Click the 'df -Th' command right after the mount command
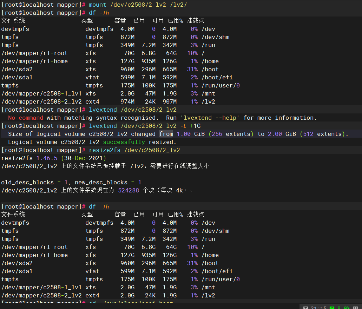 [x=99, y=13]
